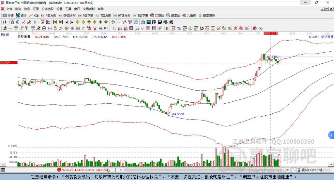Click the red 22.2727 price marker
The width and height of the screenshot is (334, 180).
pyautogui.click(x=9, y=63)
